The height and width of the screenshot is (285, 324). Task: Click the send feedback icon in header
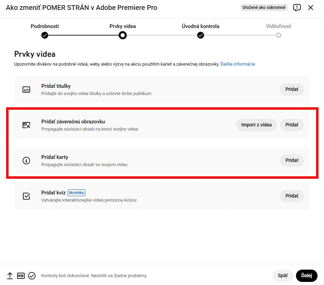(297, 8)
